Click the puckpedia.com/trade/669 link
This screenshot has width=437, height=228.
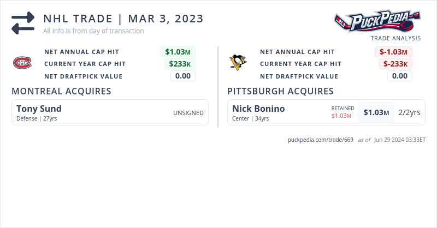(321, 140)
